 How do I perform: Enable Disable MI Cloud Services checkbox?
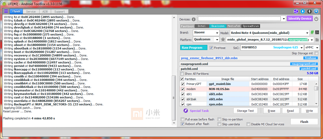click(x=249, y=124)
